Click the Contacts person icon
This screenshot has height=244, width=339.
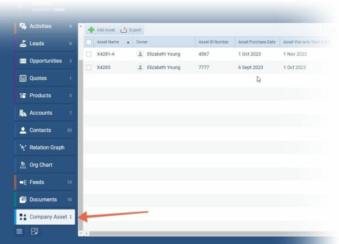click(x=23, y=130)
